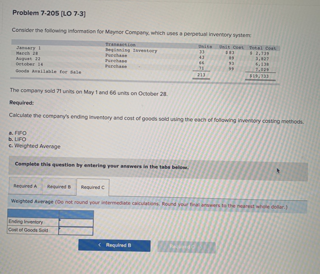The width and height of the screenshot is (320, 274).
Task: Click the greyed-out Required C next button
Action: [x=187, y=247]
